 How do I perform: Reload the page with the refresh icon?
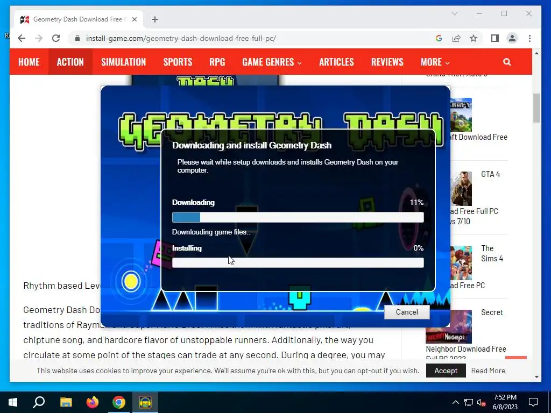tap(56, 38)
